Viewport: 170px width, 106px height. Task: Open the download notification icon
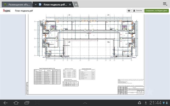coord(146,103)
